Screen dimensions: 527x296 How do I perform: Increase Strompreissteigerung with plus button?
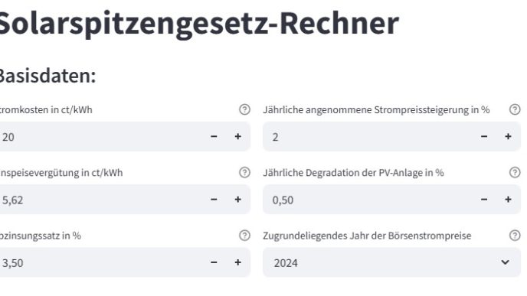pos(508,136)
